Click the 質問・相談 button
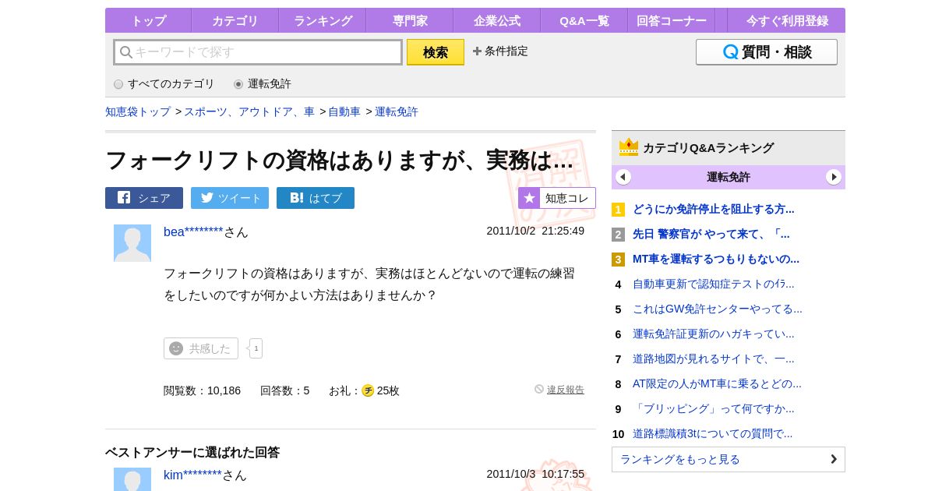This screenshot has width=935, height=491. (x=767, y=52)
